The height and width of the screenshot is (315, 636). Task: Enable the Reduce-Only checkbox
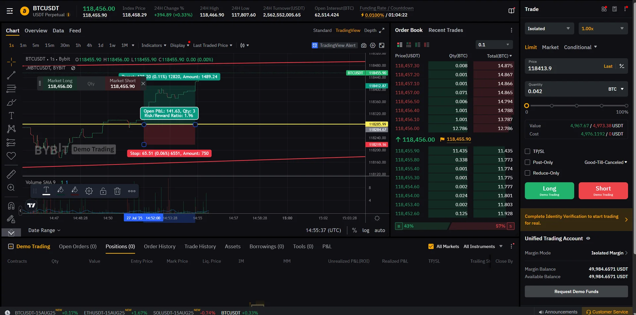527,173
